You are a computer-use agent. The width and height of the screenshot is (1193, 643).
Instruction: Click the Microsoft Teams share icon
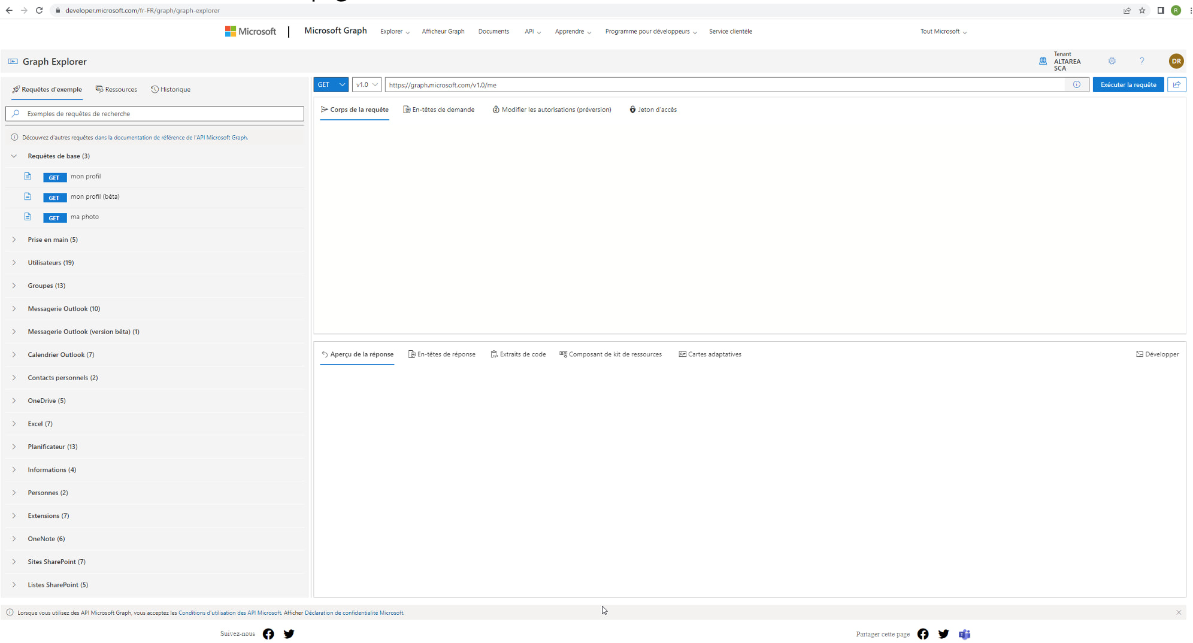(x=965, y=634)
